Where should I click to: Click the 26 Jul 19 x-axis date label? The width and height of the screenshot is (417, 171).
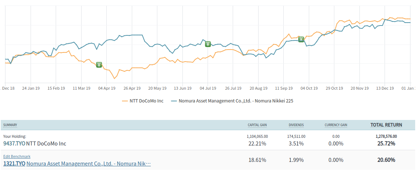(233, 88)
